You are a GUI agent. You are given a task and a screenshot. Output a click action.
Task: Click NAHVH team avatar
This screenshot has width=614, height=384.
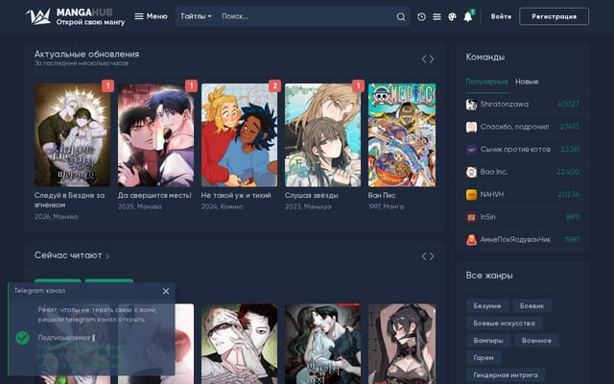471,195
